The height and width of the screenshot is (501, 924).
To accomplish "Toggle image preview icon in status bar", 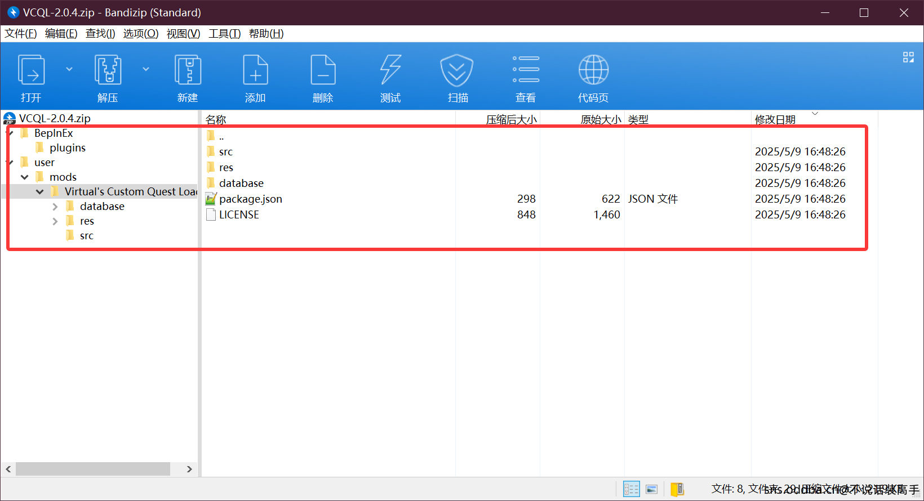I will coord(652,489).
